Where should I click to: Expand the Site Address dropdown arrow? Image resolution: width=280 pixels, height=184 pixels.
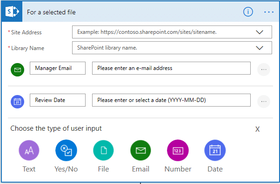coord(260,32)
